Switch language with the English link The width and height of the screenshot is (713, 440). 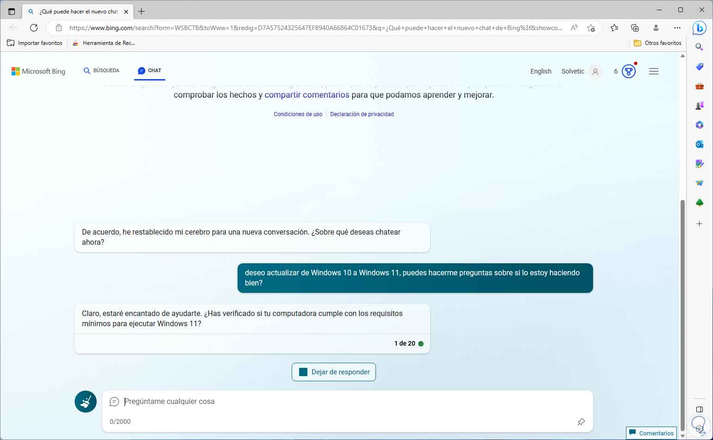(541, 71)
